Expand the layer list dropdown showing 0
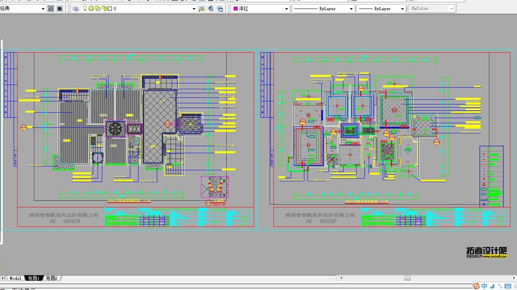This screenshot has width=517, height=290. (194, 9)
